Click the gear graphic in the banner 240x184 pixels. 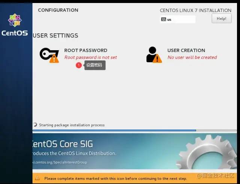[207, 152]
